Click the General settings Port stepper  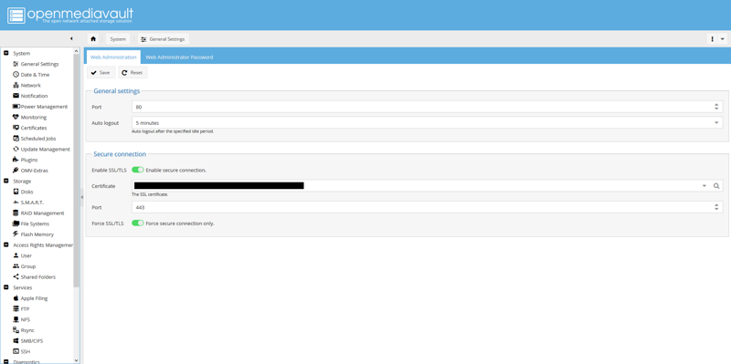coord(716,107)
